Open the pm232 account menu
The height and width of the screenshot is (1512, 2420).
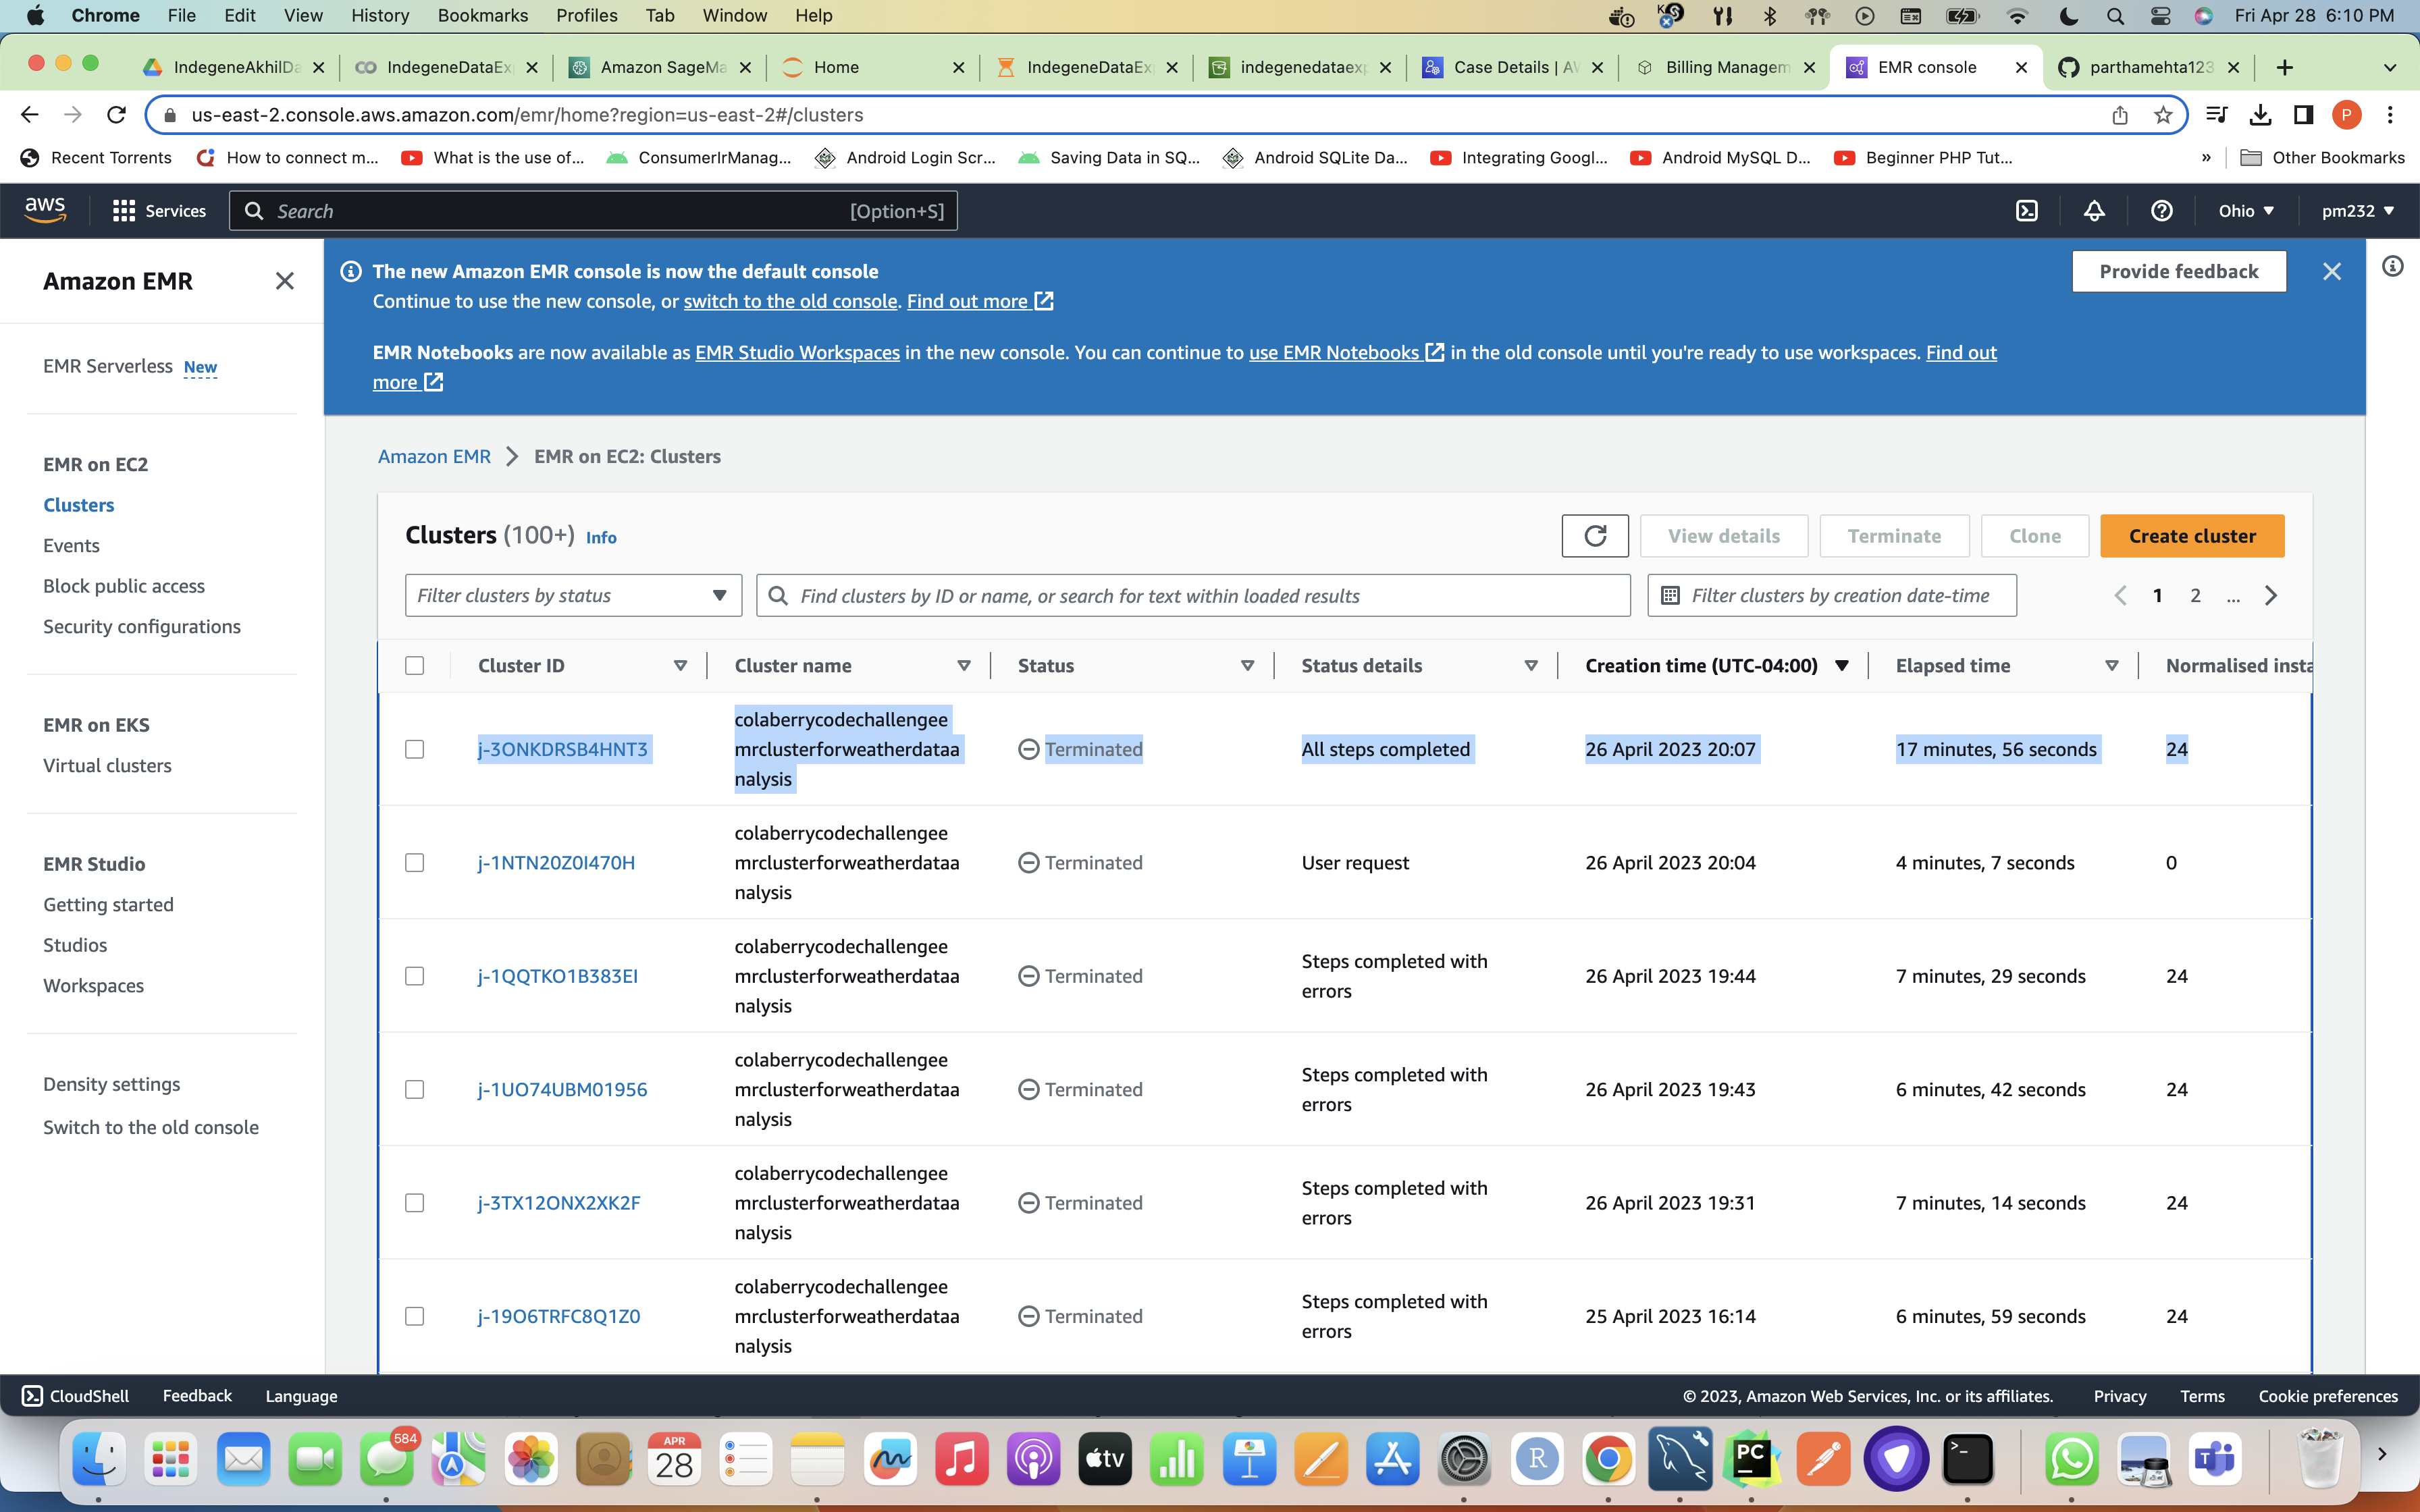coord(2357,211)
